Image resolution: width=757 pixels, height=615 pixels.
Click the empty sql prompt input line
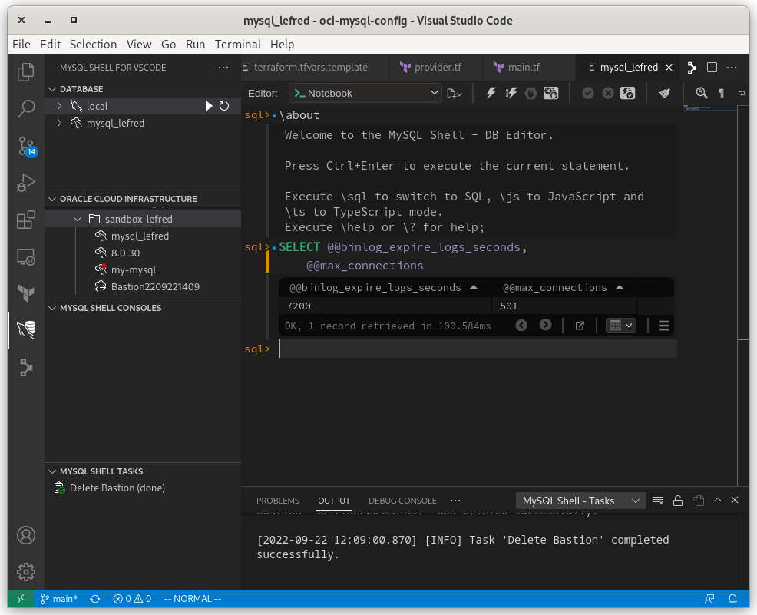[476, 349]
